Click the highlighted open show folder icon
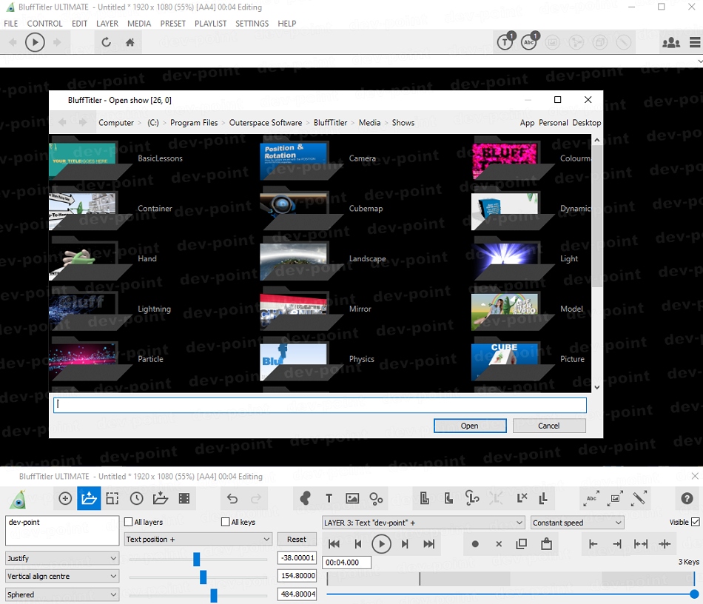Image resolution: width=703 pixels, height=604 pixels. 89,498
